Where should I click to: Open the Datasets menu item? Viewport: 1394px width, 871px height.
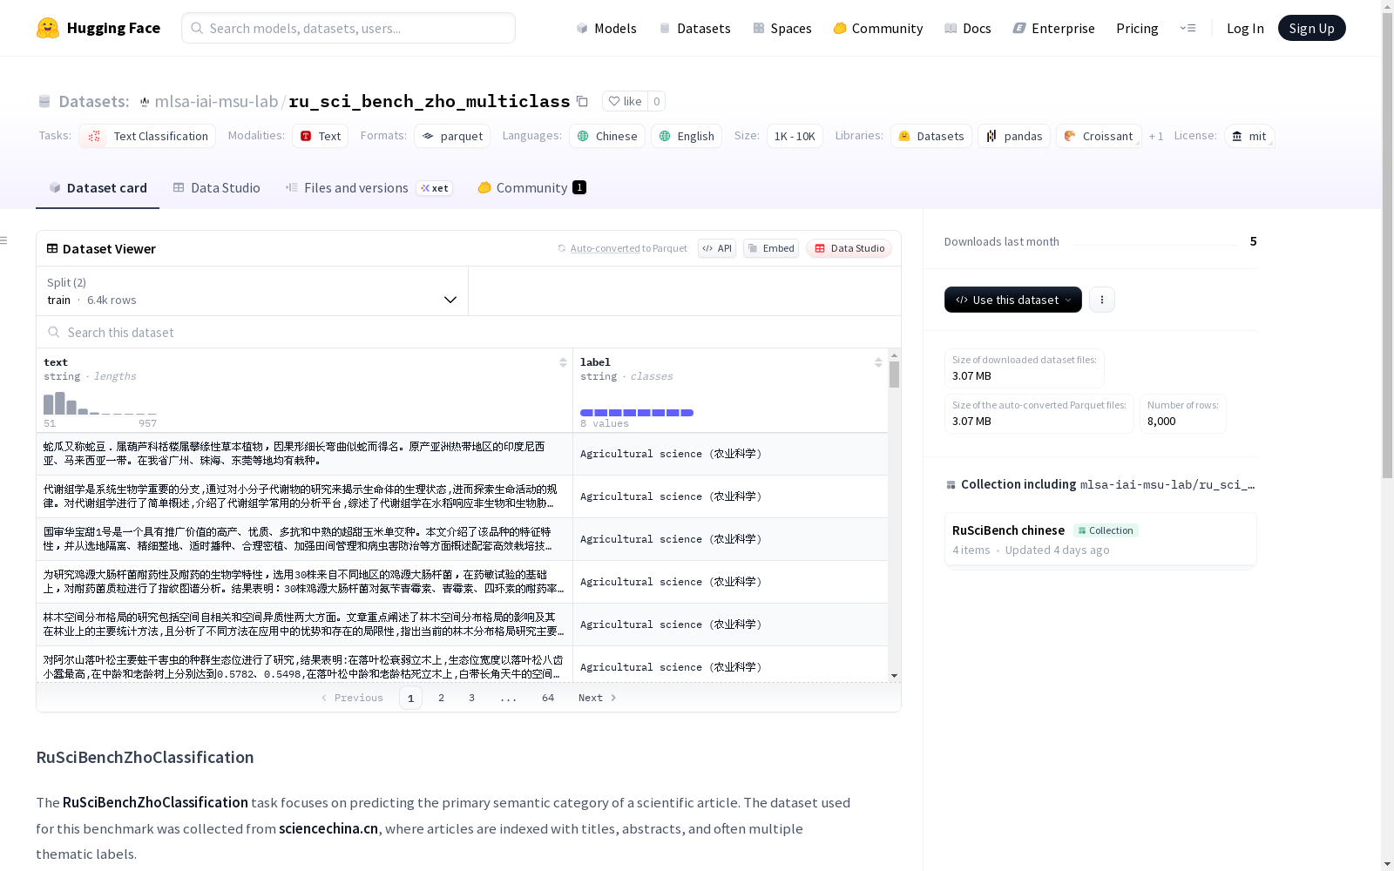pyautogui.click(x=694, y=28)
